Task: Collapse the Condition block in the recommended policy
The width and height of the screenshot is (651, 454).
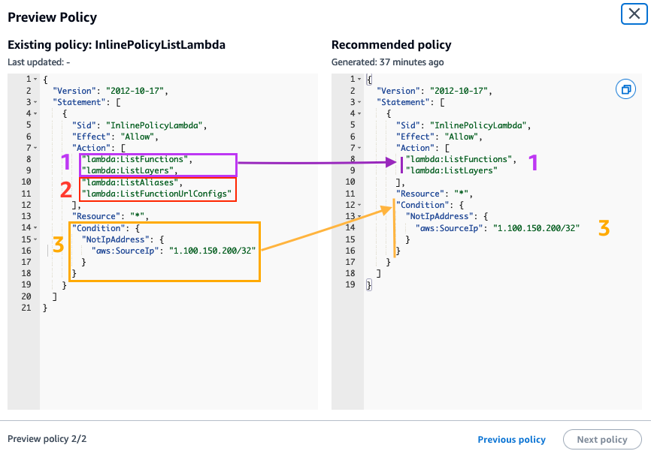Action: 359,204
